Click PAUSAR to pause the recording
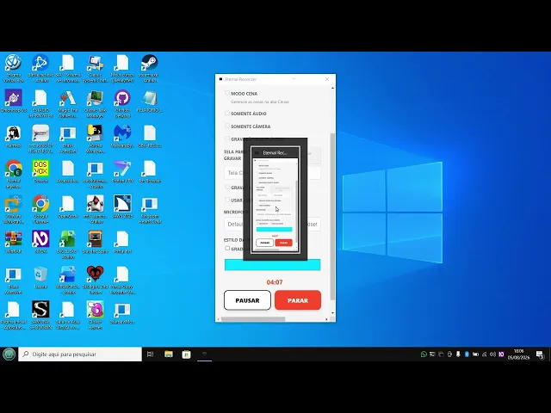 click(247, 300)
